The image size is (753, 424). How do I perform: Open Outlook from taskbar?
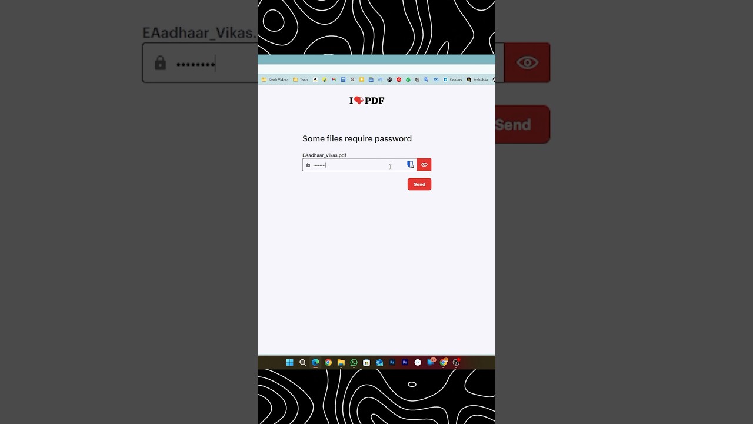379,363
